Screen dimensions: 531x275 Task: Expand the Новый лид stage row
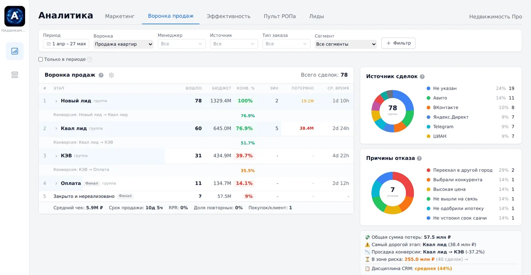coord(56,101)
